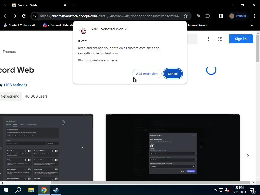260x195 pixels.
Task: Close the Vencord Web tab
Action: 65,5
